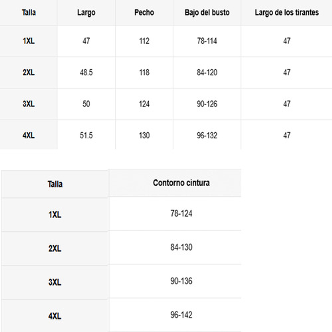Select waist range 90-136
The image size is (332, 332).
pyautogui.click(x=181, y=281)
